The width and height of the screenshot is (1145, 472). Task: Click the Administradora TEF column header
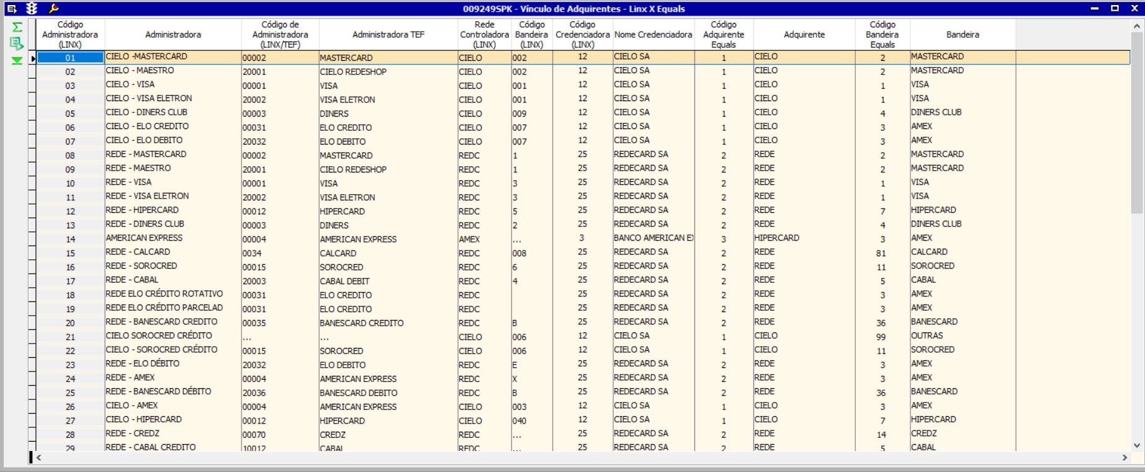click(388, 35)
